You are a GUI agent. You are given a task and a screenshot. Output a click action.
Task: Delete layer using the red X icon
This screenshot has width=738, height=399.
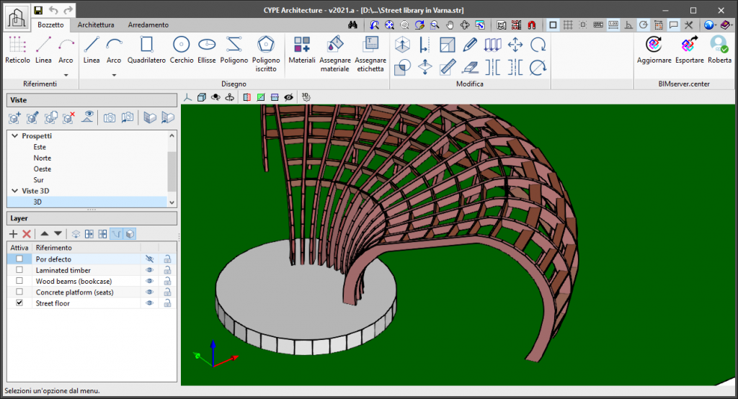coord(27,234)
